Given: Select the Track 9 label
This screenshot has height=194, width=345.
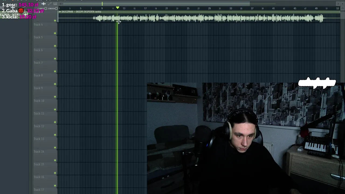Looking at the screenshot, I should 38,88.
